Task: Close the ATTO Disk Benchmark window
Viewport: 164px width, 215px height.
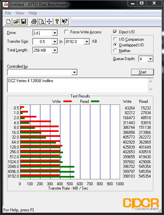Action: pos(154,3)
